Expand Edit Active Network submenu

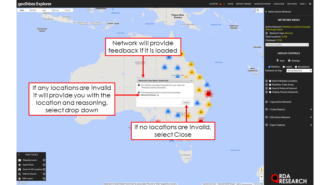click(x=311, y=117)
